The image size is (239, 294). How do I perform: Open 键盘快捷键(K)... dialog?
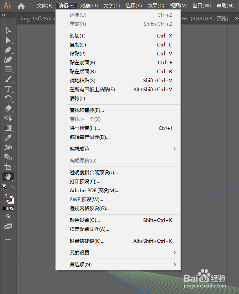tap(118, 241)
